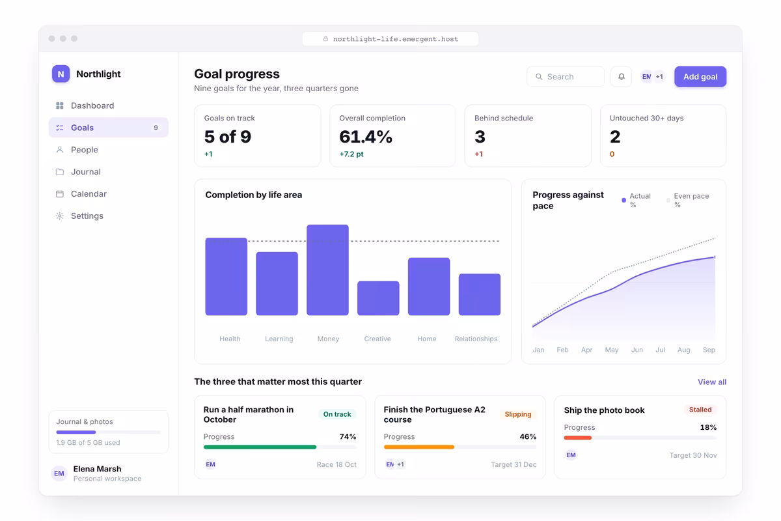
Task: Click +1 avatar on Portuguese course card
Action: click(401, 464)
